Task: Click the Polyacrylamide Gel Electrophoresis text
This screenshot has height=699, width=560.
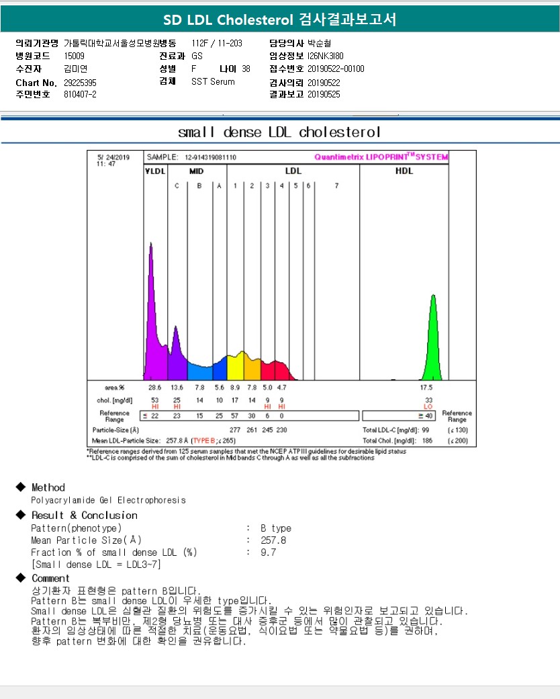Action: 108,500
